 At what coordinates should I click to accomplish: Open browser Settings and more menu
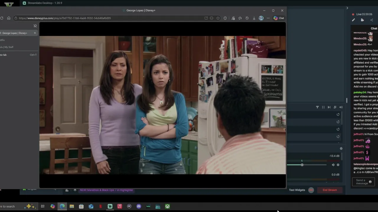pyautogui.click(x=268, y=18)
